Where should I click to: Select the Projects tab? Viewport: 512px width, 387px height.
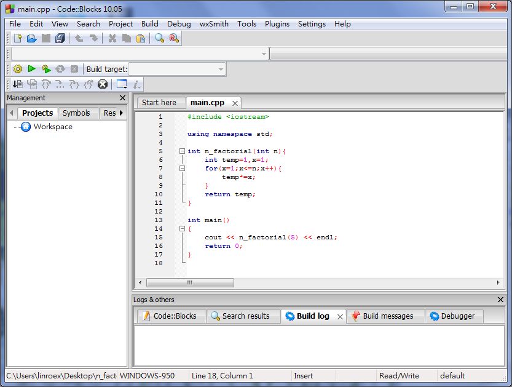point(37,113)
